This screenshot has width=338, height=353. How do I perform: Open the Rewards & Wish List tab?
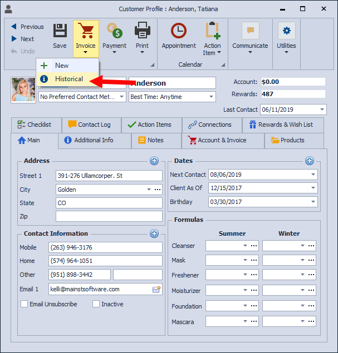click(x=283, y=125)
